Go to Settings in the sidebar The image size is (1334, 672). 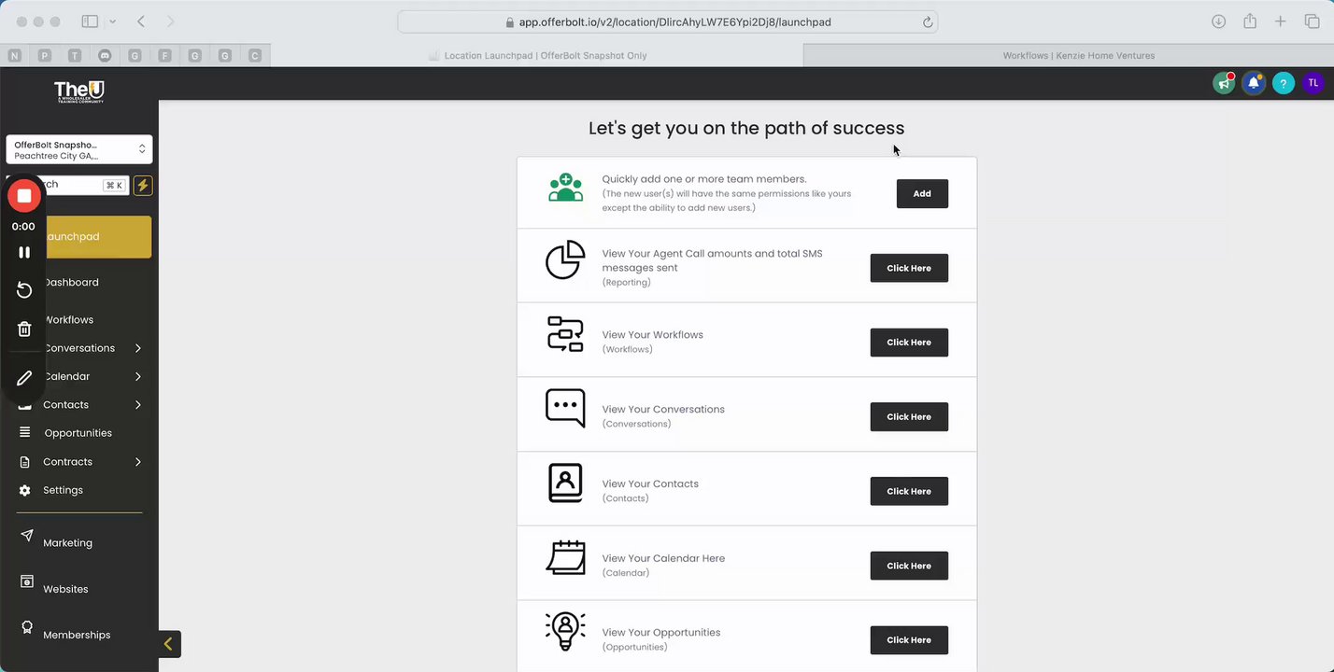63,490
